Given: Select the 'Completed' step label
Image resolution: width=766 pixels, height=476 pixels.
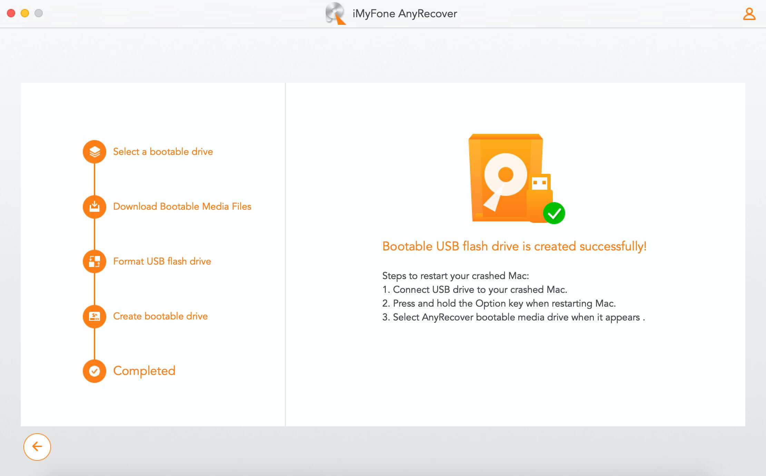Looking at the screenshot, I should pyautogui.click(x=144, y=371).
